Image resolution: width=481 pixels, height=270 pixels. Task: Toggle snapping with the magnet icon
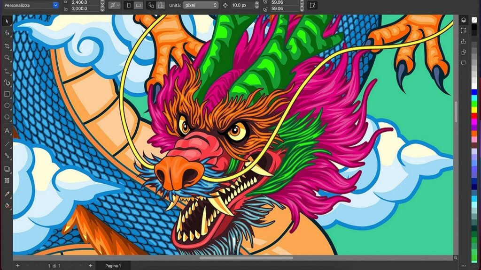(x=112, y=6)
